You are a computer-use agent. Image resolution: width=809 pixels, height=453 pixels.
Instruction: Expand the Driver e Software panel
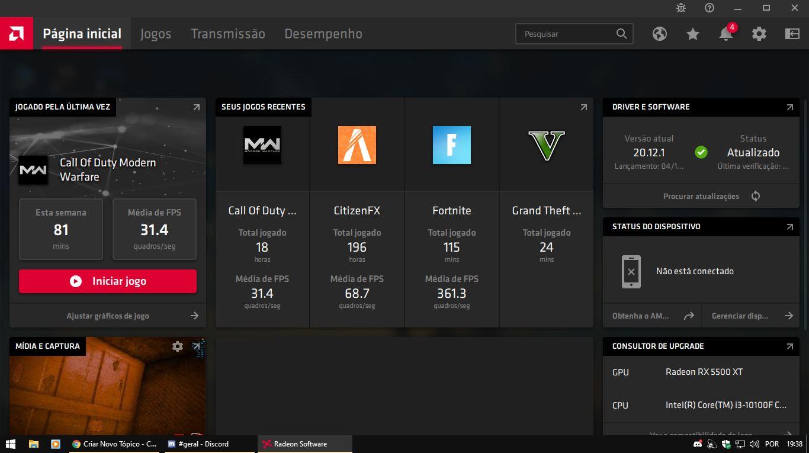pos(789,107)
